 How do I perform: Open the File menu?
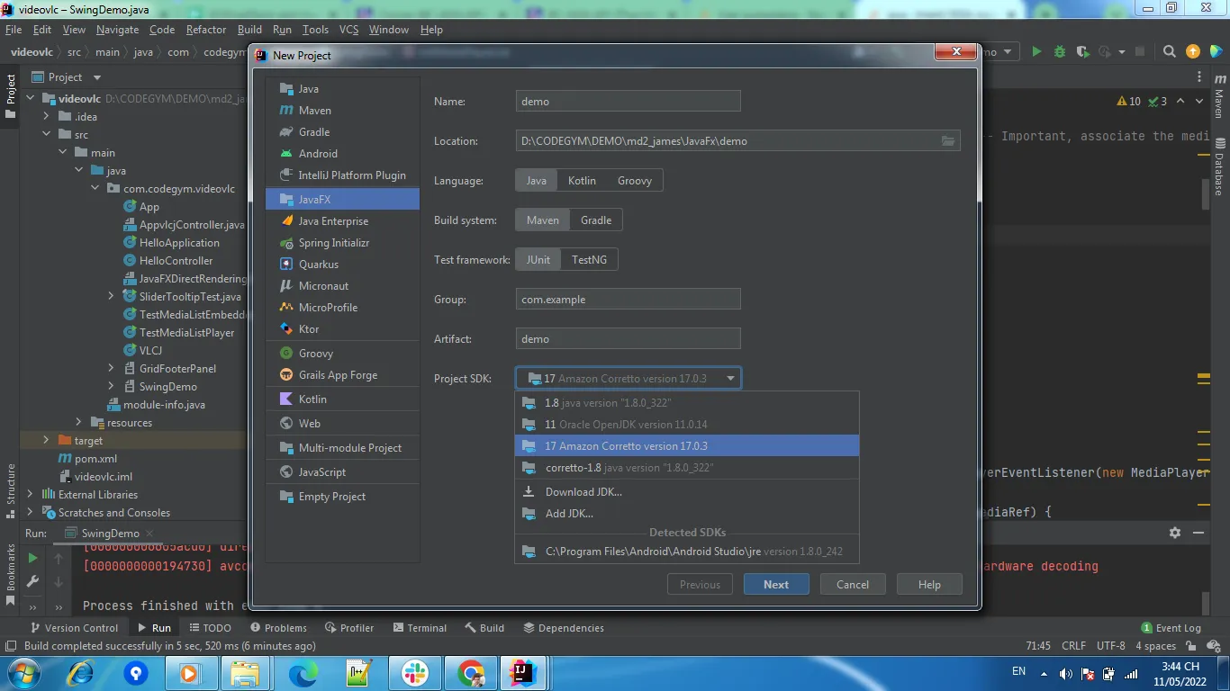(14, 30)
